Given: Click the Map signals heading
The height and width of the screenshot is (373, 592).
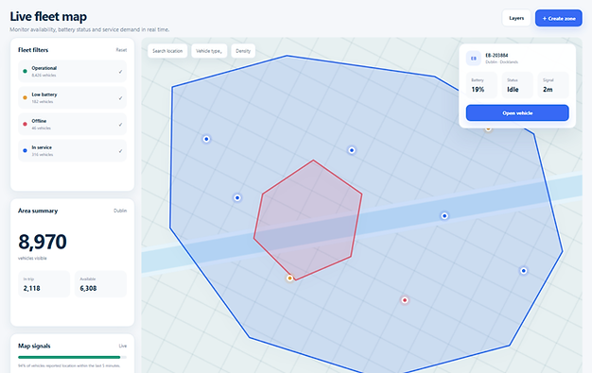Looking at the screenshot, I should click(34, 346).
